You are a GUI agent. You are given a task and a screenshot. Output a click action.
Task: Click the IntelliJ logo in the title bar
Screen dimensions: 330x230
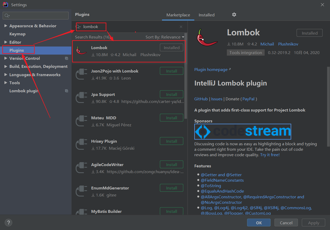[5, 5]
